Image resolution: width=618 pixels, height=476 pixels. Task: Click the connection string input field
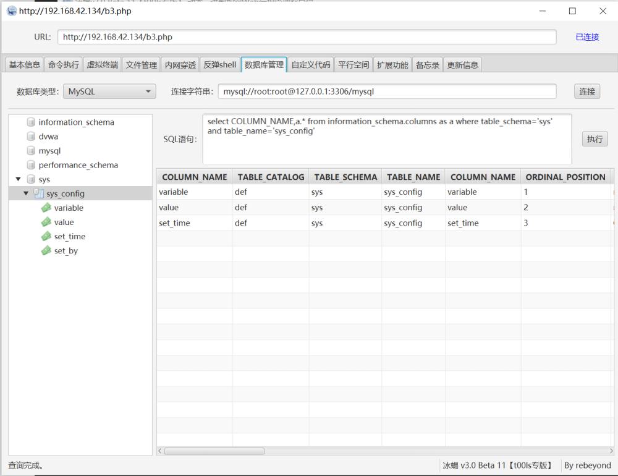(387, 91)
